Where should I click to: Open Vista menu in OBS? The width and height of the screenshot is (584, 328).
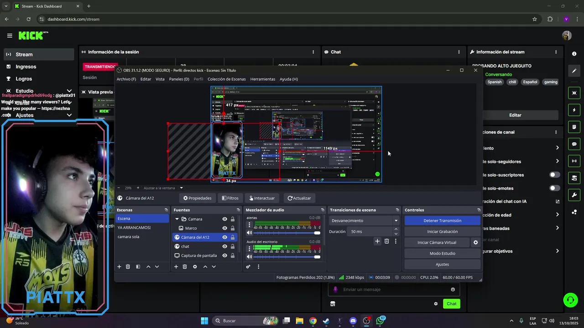click(x=160, y=79)
